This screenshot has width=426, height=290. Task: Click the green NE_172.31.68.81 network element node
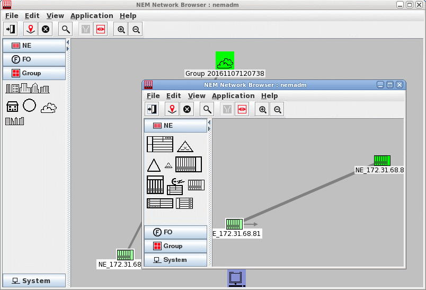point(234,224)
